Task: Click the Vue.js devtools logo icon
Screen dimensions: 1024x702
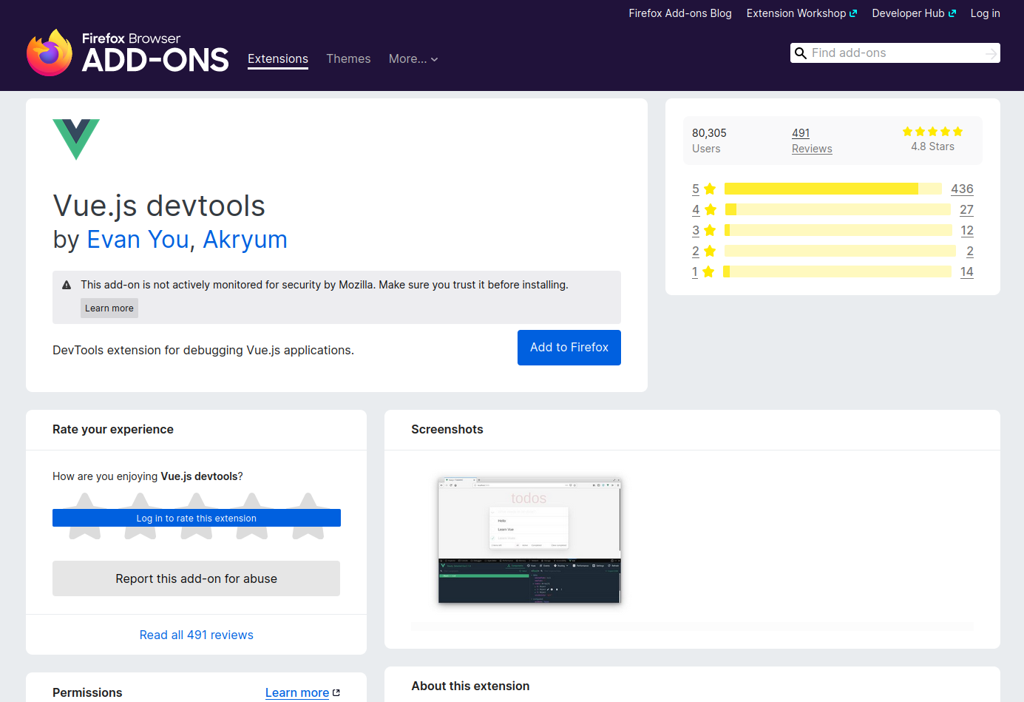Action: (76, 140)
